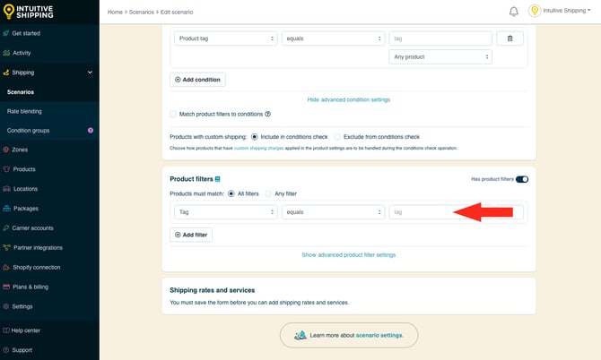Viewport: 601px width, 360px height.
Task: Click the product filter tag input field
Action: tap(422, 212)
